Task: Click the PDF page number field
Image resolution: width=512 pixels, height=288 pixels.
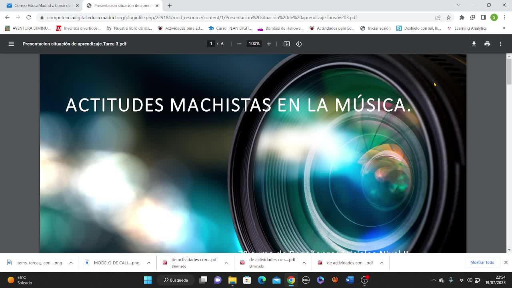Action: tap(211, 44)
